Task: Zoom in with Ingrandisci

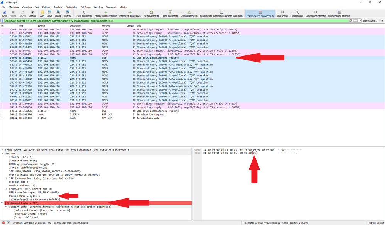Action: [x=283, y=14]
